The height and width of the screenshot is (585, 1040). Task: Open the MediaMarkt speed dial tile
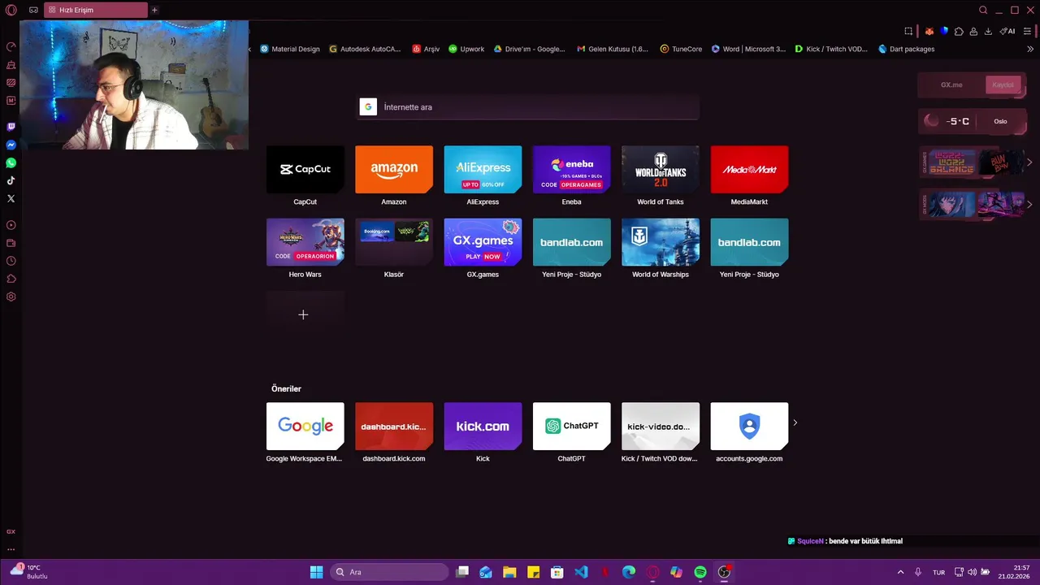(749, 169)
